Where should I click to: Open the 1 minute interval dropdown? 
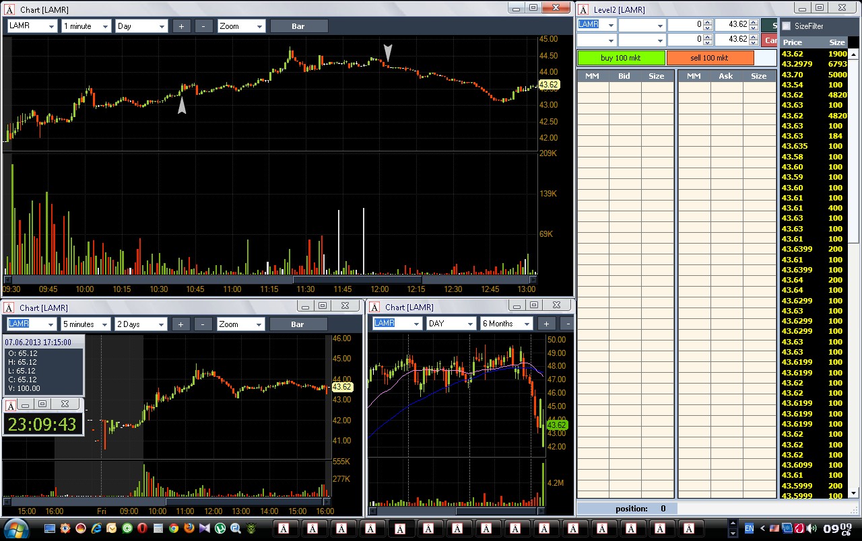(x=86, y=26)
